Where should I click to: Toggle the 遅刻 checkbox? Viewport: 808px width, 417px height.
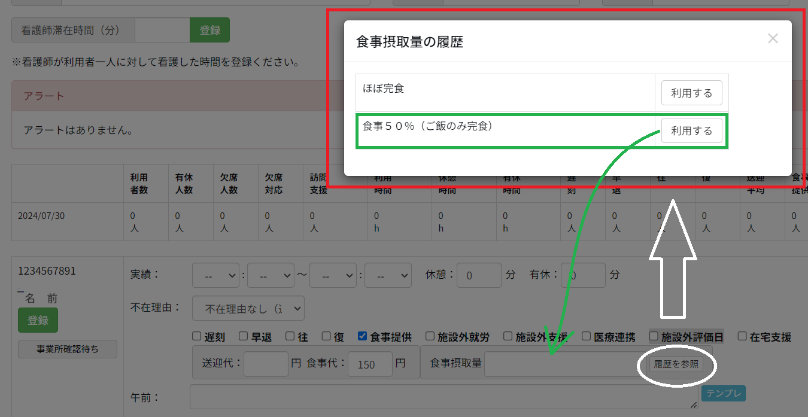196,337
